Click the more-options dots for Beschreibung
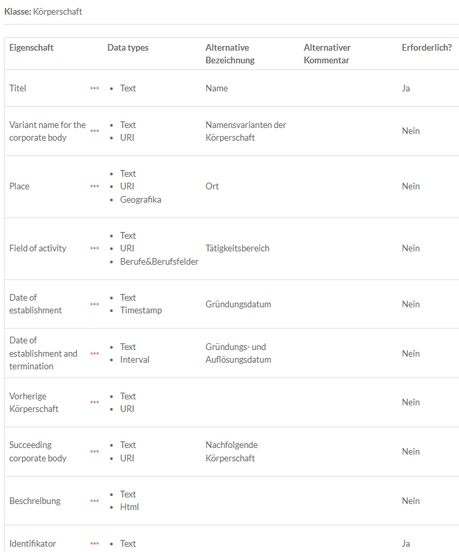 tap(95, 501)
